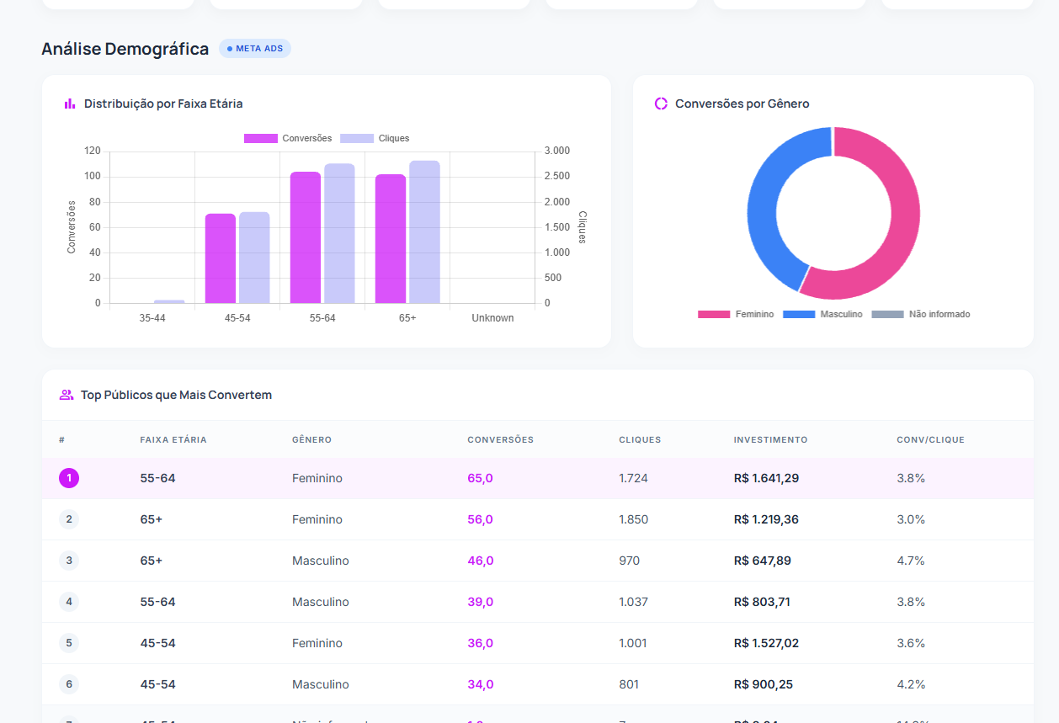Click the 36,0 conversions value

480,643
